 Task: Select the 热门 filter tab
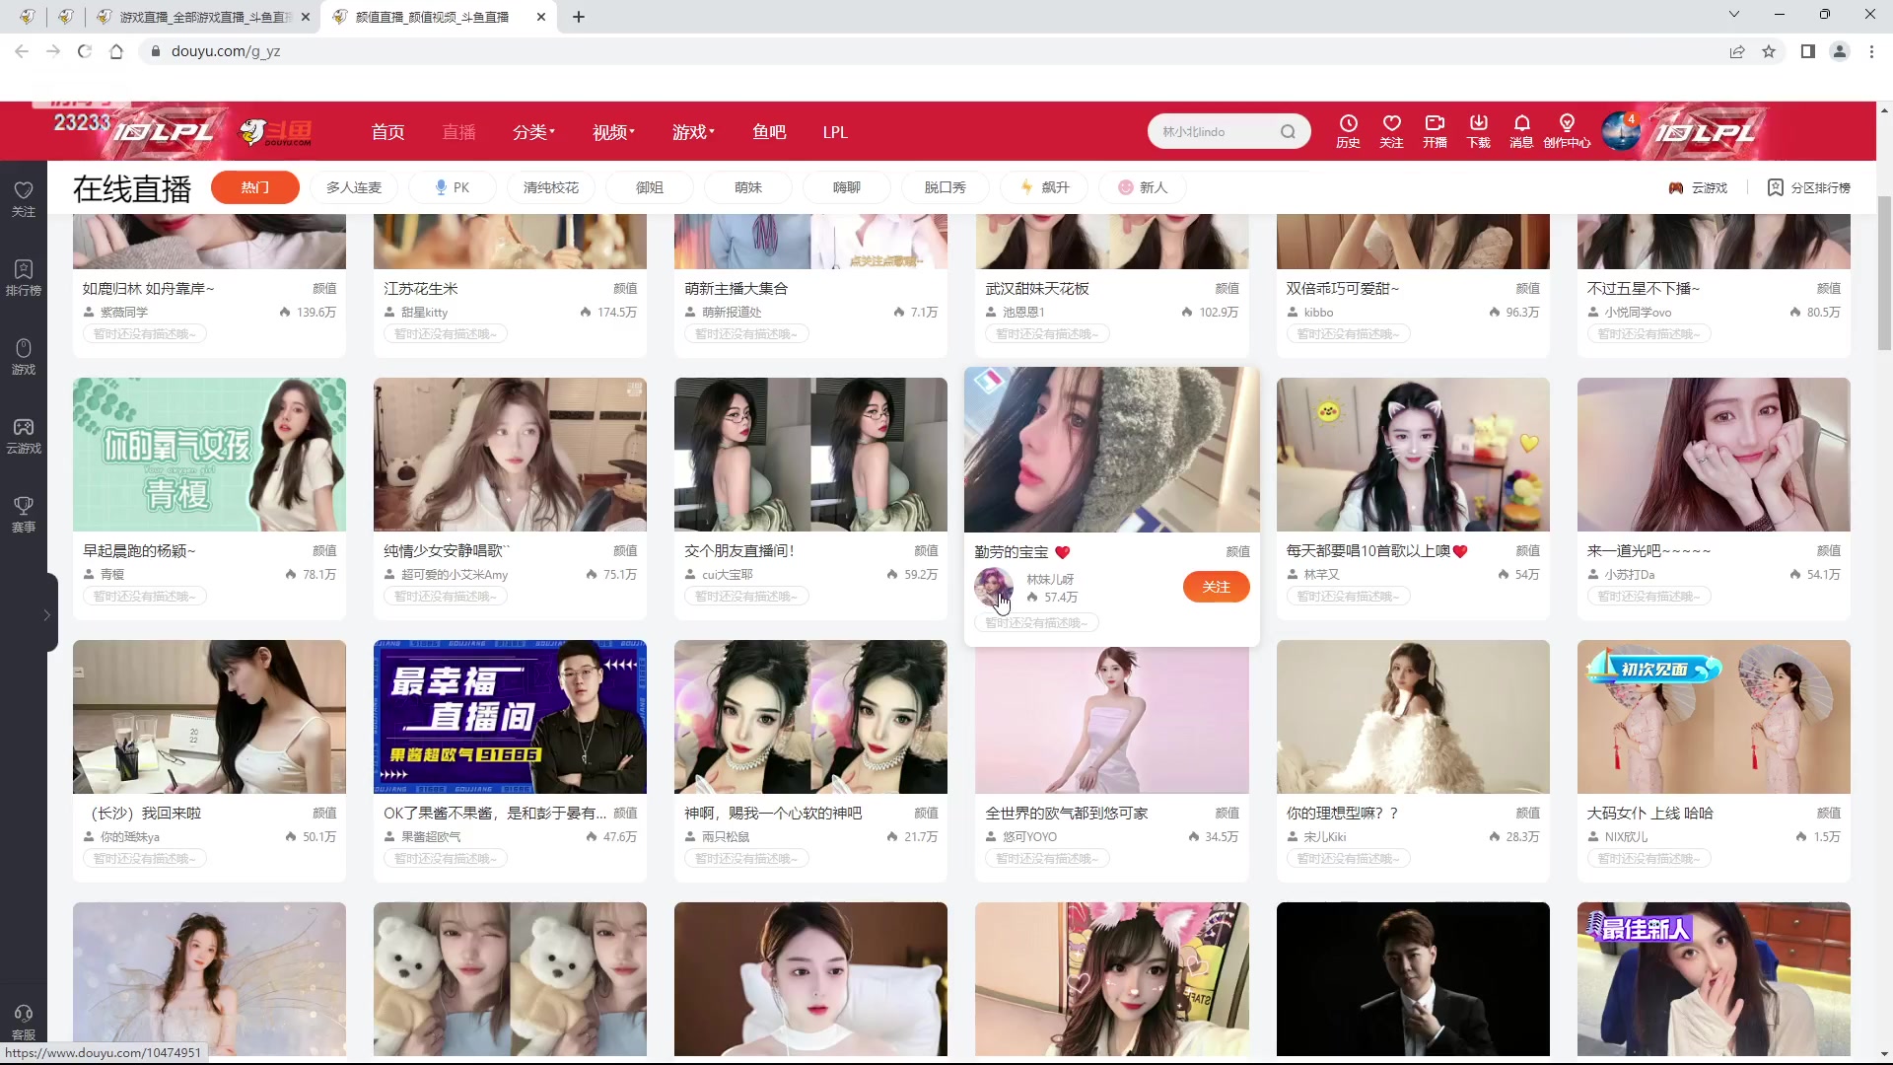(x=255, y=186)
